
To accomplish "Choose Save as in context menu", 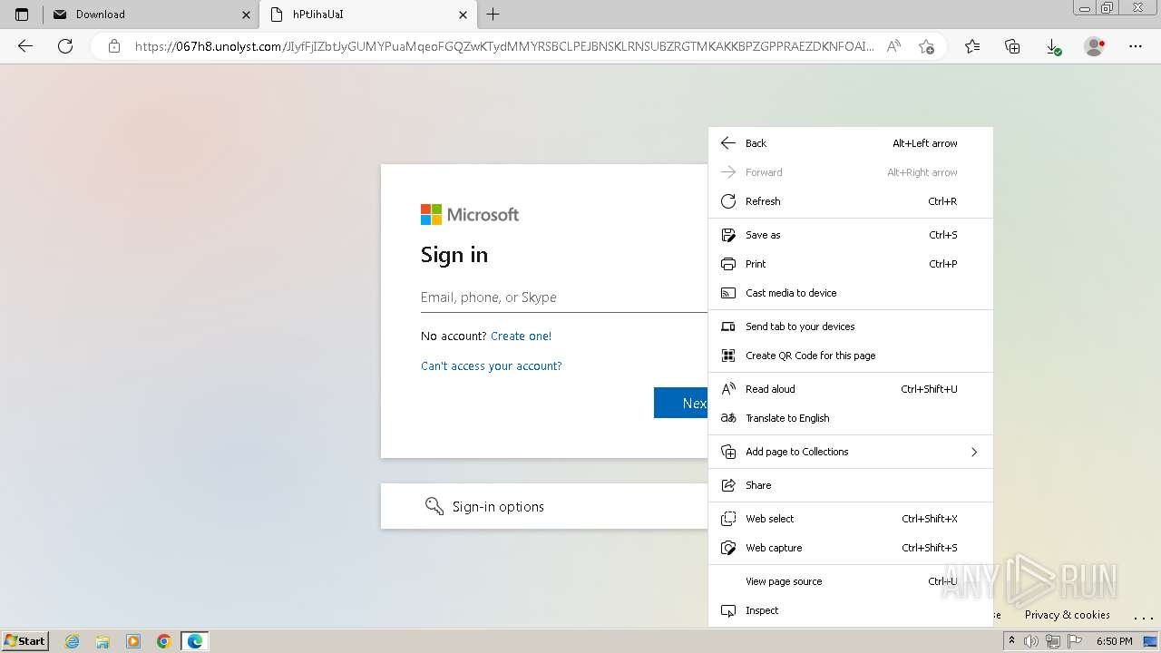I will (x=851, y=235).
